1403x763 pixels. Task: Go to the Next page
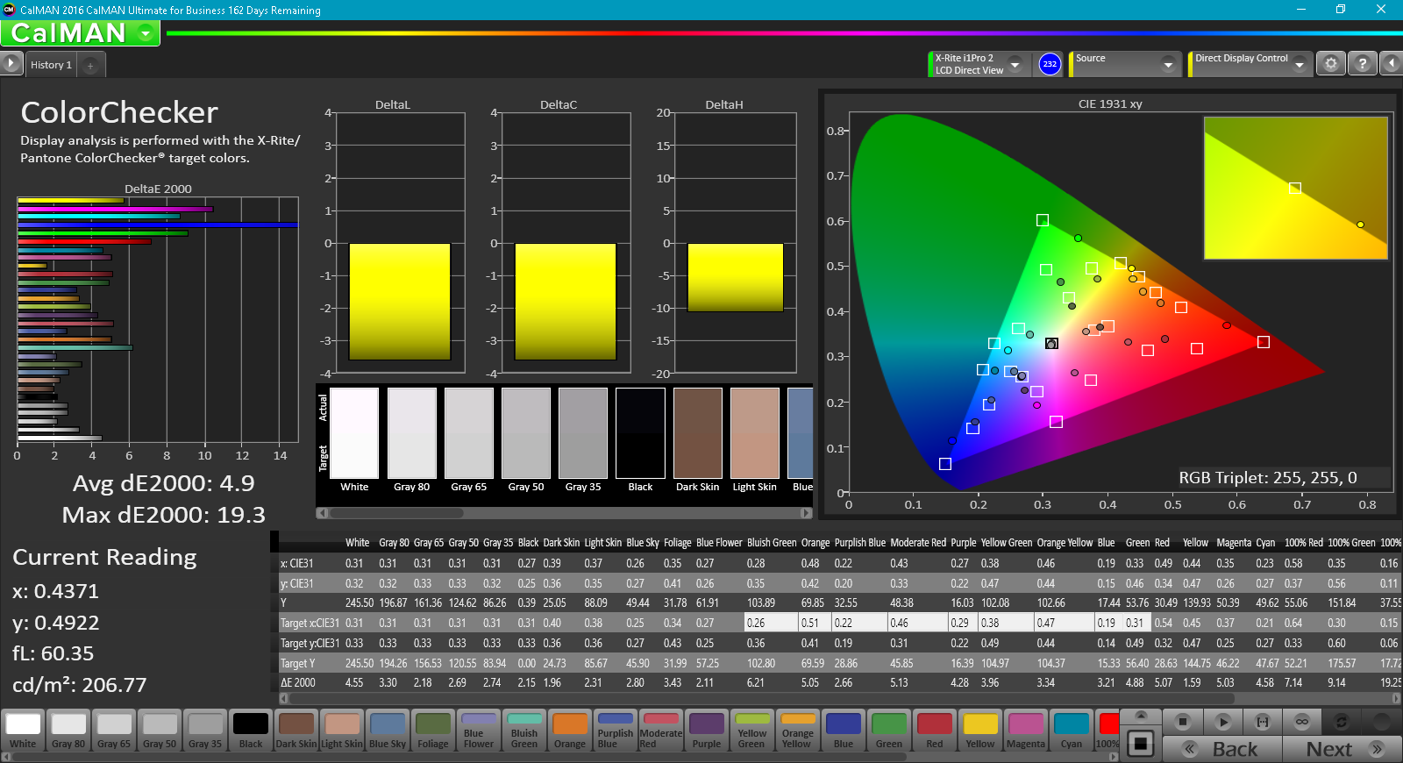coord(1342,749)
